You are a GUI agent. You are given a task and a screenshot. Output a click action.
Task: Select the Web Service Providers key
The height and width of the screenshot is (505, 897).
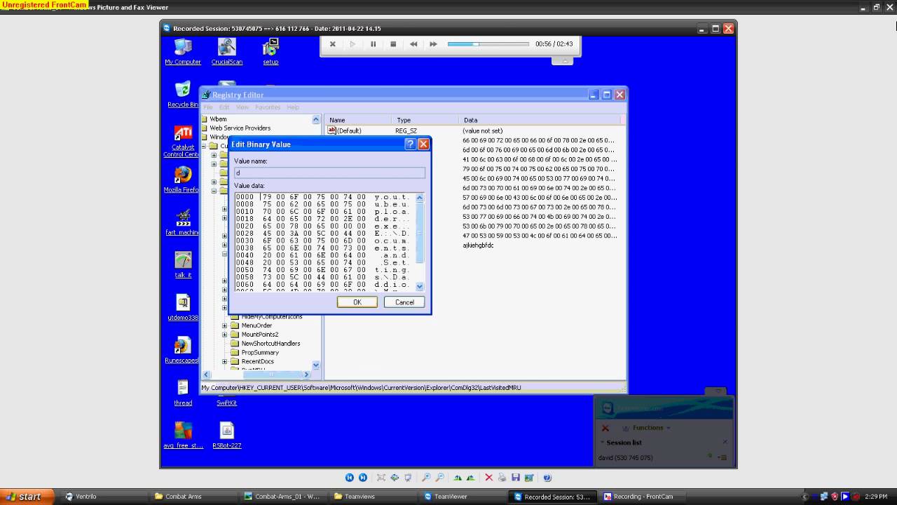(240, 128)
